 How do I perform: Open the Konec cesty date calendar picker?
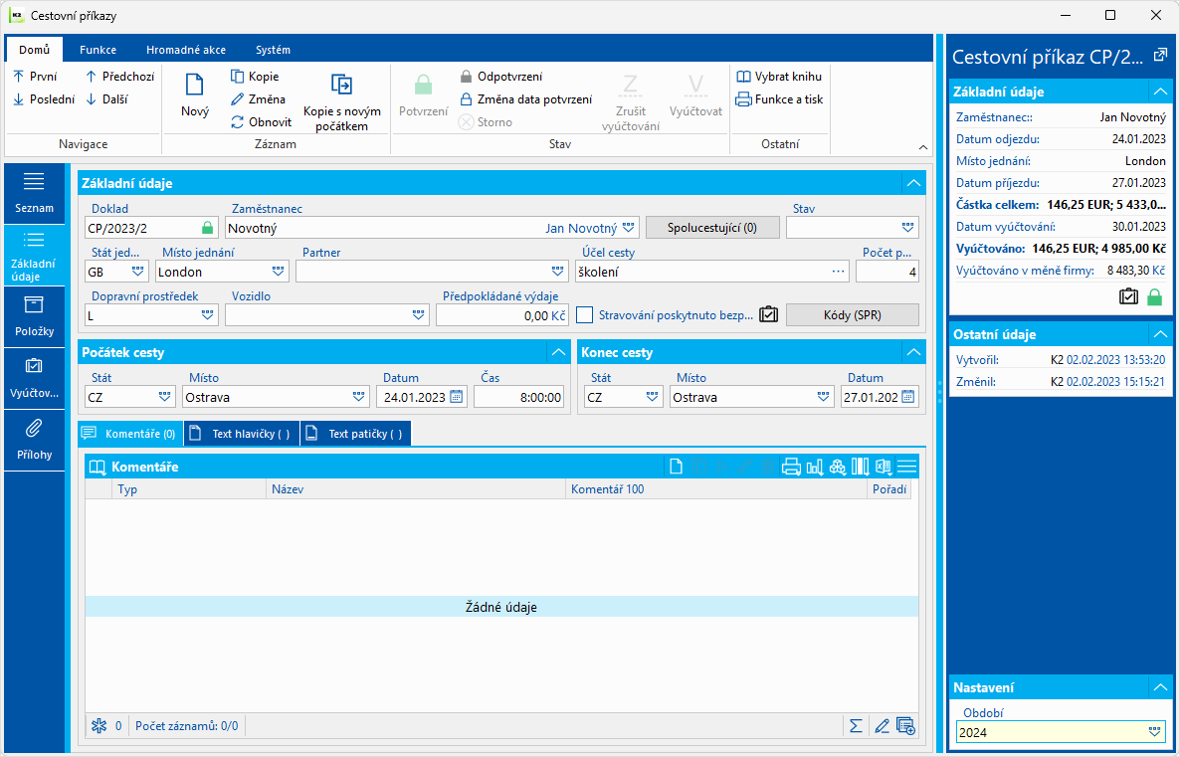908,397
